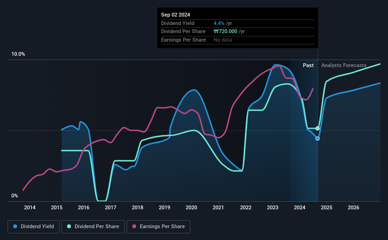Click the 'Dividend Yield' tooltip row label
Viewport: 388px width, 240px height.
pos(178,23)
